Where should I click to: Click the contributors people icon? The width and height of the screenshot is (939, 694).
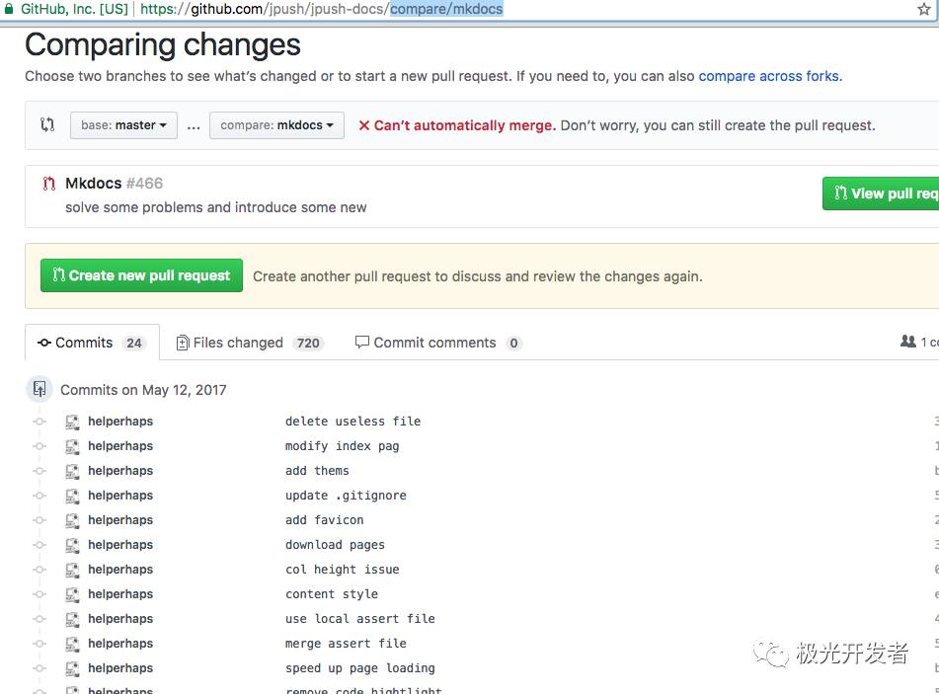click(907, 342)
